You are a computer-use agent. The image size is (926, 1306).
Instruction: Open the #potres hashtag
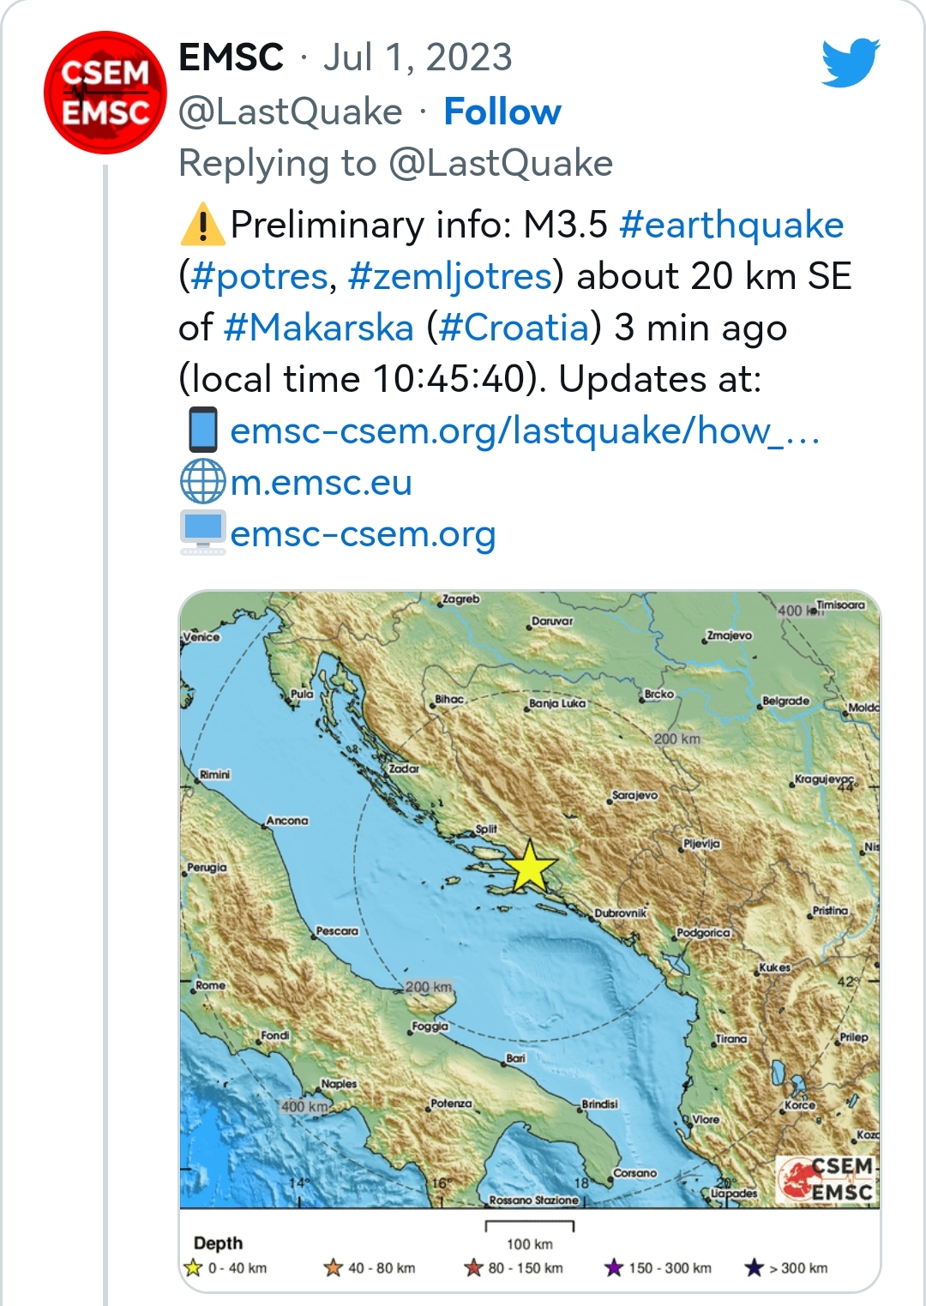click(260, 277)
